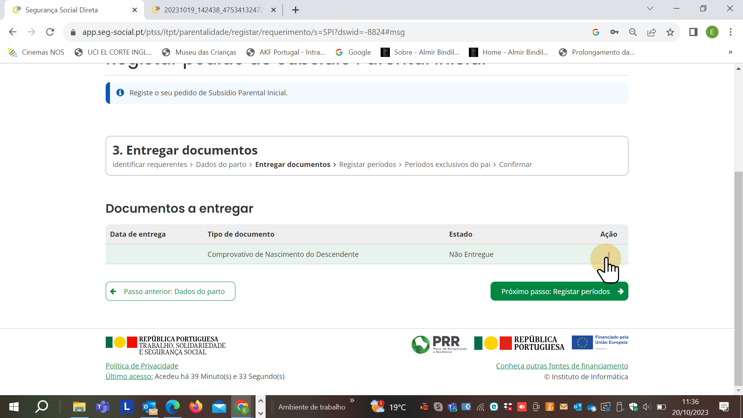Open the tab search dropdown arrow

[650, 8]
